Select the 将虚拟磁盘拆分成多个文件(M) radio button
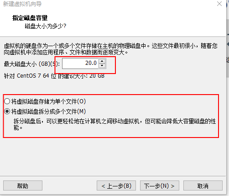The image size is (229, 196). point(7,111)
